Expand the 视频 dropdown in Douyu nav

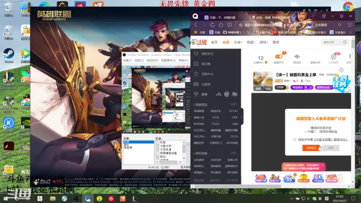coord(250,42)
